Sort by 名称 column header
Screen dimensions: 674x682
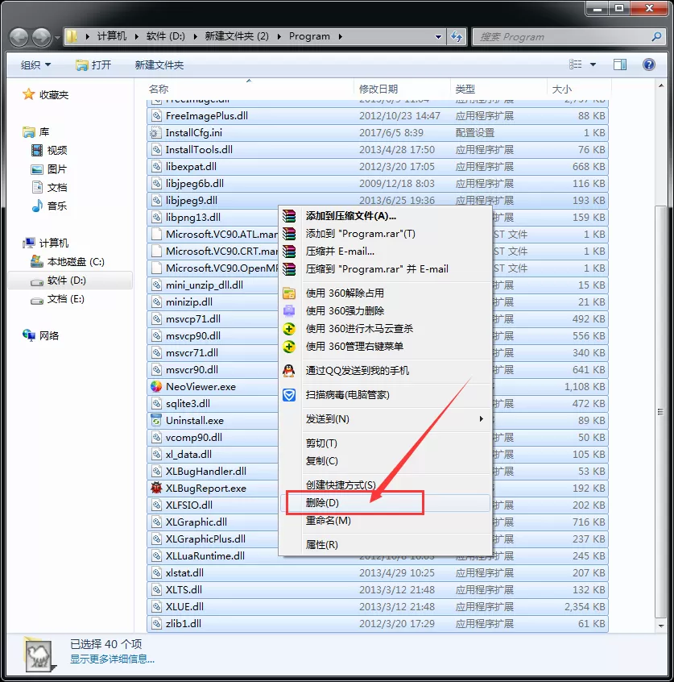[x=250, y=89]
